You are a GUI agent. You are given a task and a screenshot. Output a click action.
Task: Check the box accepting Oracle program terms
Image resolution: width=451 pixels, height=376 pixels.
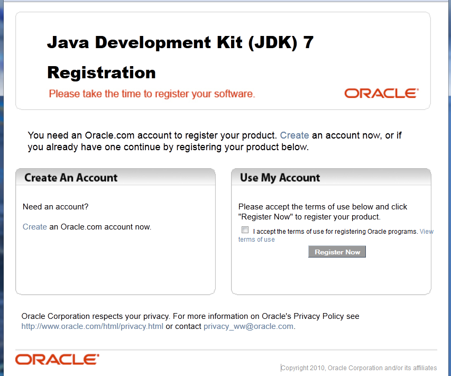pos(245,230)
